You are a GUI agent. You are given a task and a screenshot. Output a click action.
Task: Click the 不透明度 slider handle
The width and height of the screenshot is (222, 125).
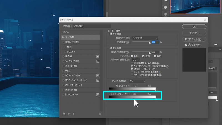point(150,43)
